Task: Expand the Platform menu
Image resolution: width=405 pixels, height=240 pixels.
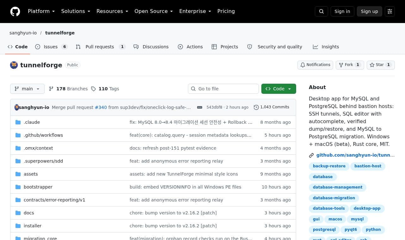Action: click(41, 11)
